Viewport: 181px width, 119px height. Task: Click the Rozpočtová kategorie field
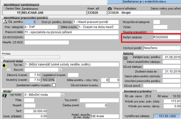157,22
